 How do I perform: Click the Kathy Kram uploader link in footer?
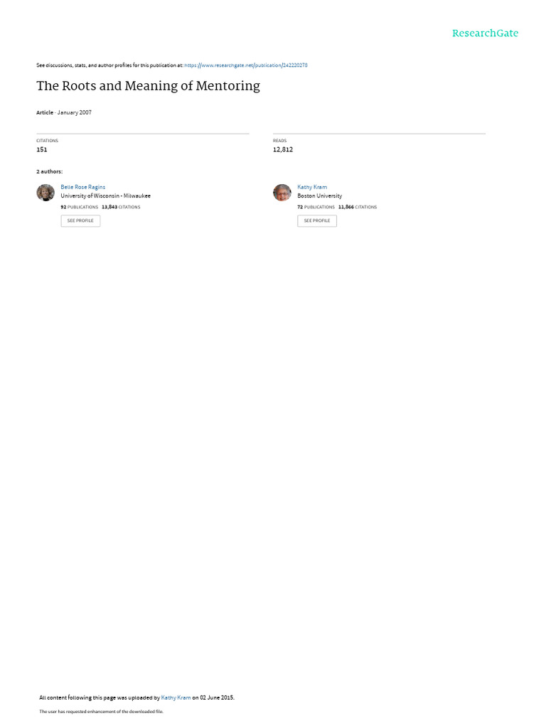point(176,697)
